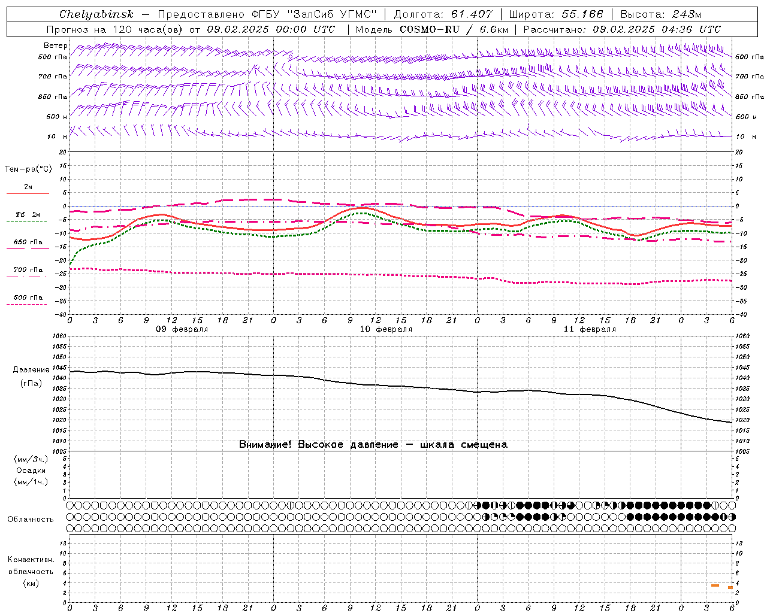The height and width of the screenshot is (613, 767).
Task: Click the '11 февраля' date label
Action: [590, 329]
